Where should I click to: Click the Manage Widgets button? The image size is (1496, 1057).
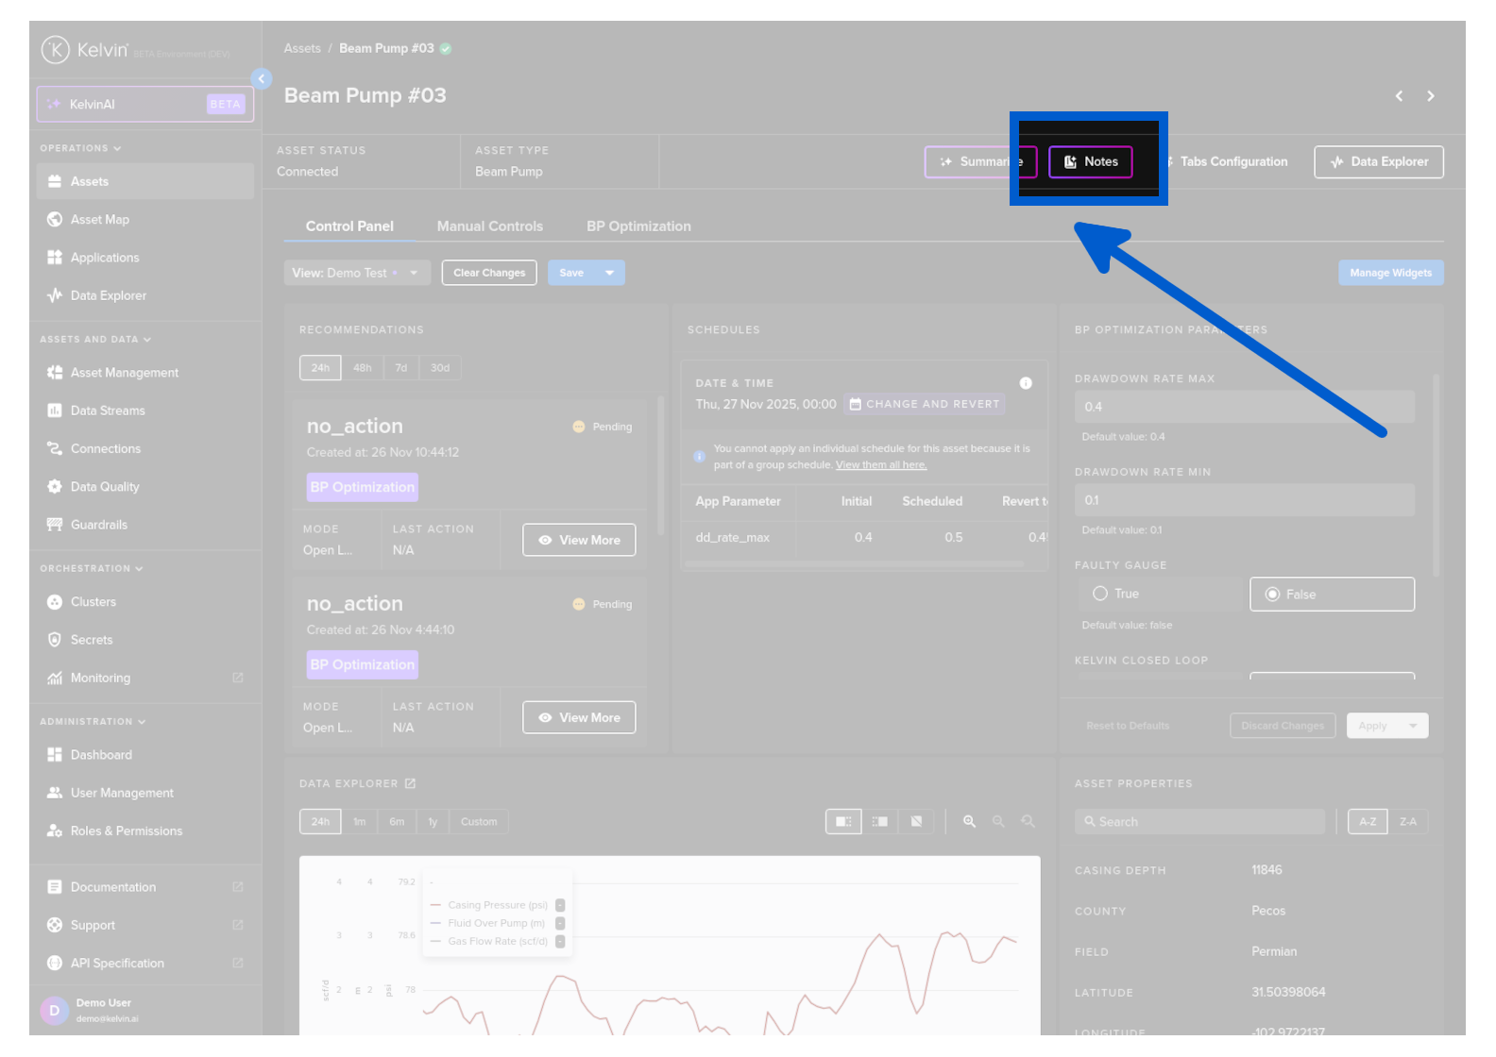tap(1390, 273)
